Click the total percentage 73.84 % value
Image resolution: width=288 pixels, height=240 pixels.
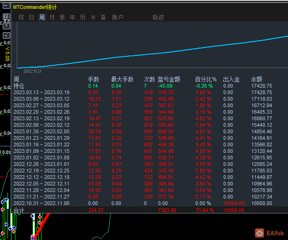click(x=205, y=210)
